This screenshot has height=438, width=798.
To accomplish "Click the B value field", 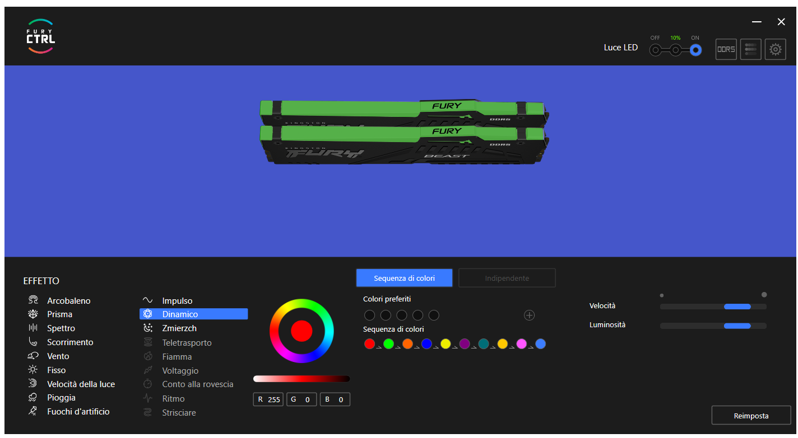I will [335, 399].
